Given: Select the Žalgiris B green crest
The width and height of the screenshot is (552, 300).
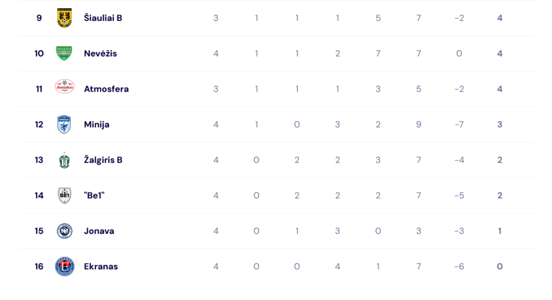Looking at the screenshot, I should click(65, 161).
